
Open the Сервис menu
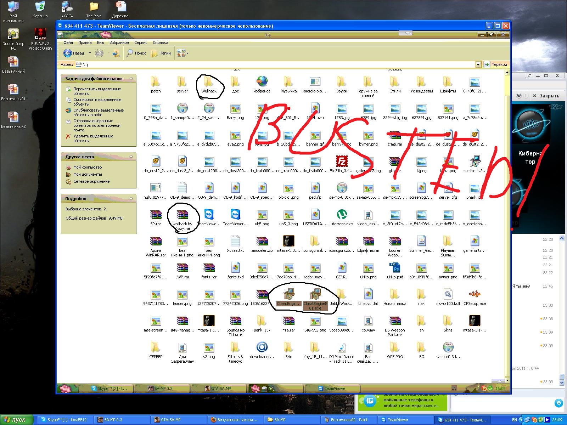(x=141, y=42)
